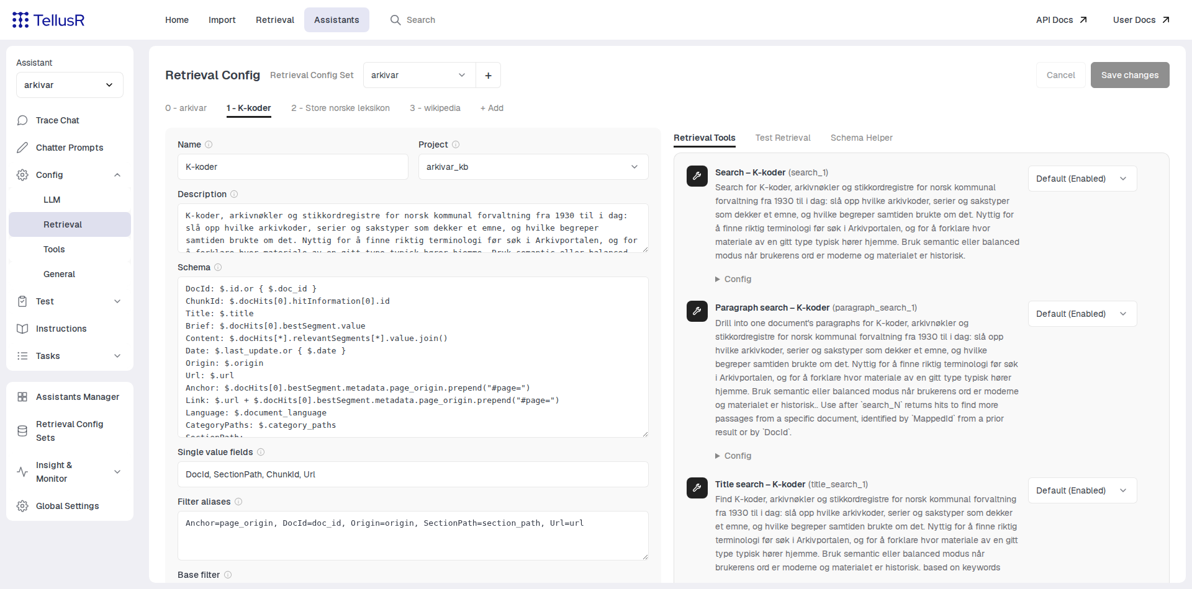
Task: Select the 1 - K-koder tab
Action: pyautogui.click(x=249, y=108)
